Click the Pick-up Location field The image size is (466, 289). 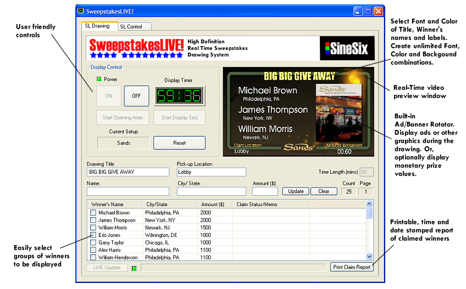coord(212,172)
